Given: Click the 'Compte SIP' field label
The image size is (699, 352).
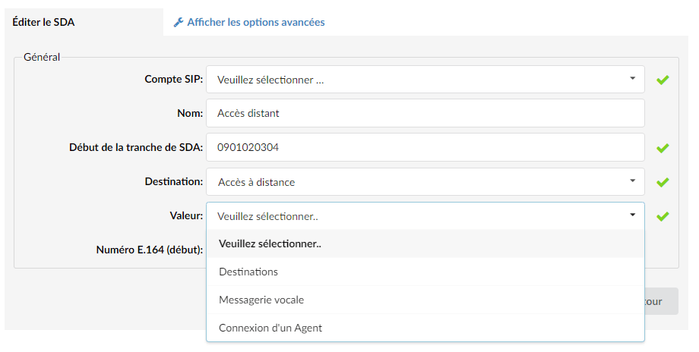Looking at the screenshot, I should click(174, 79).
